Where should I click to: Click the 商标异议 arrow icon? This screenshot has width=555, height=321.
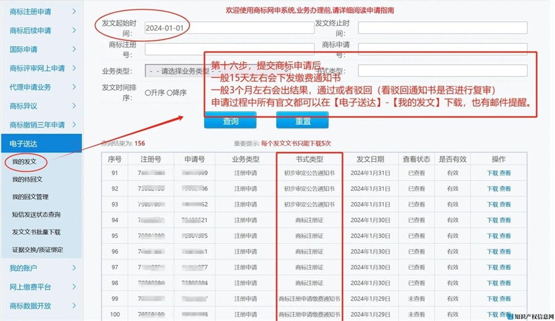(74, 106)
